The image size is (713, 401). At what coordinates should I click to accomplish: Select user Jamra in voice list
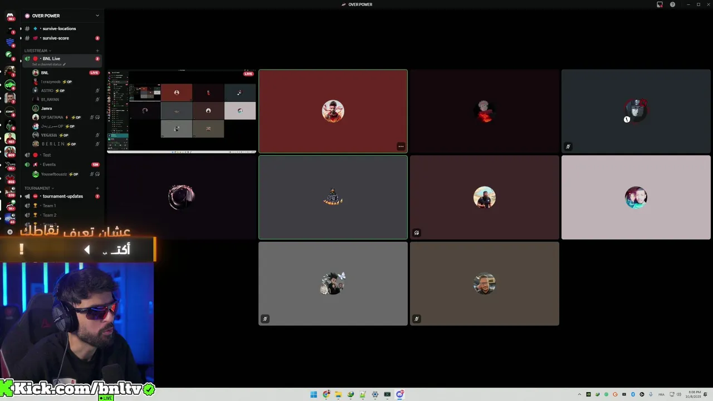46,109
